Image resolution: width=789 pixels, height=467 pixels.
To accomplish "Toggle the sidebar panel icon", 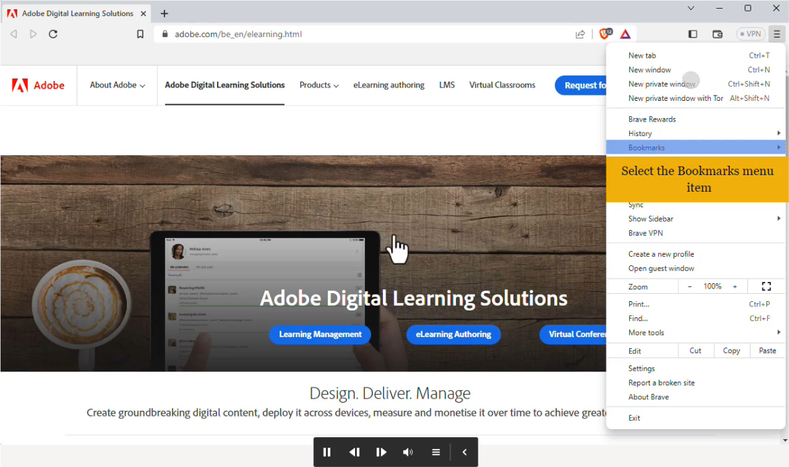I will (693, 34).
